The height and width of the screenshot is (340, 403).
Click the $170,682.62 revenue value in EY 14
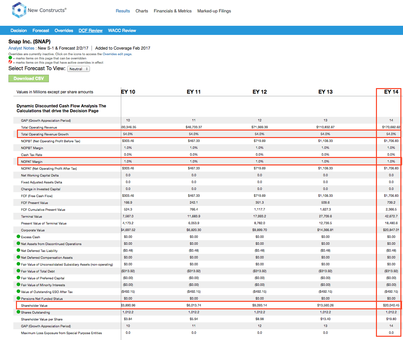tap(391, 127)
